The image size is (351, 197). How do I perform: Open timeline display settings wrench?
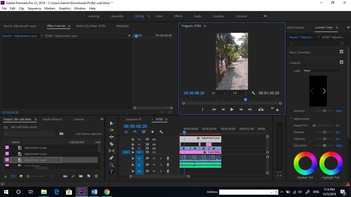tap(161, 132)
